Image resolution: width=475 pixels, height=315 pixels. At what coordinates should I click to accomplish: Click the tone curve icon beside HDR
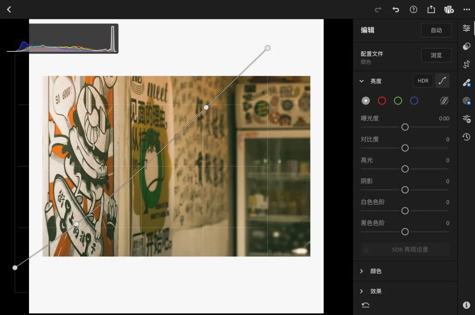tap(442, 80)
